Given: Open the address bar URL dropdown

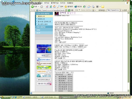Looking at the screenshot, I should [x=66, y=10].
